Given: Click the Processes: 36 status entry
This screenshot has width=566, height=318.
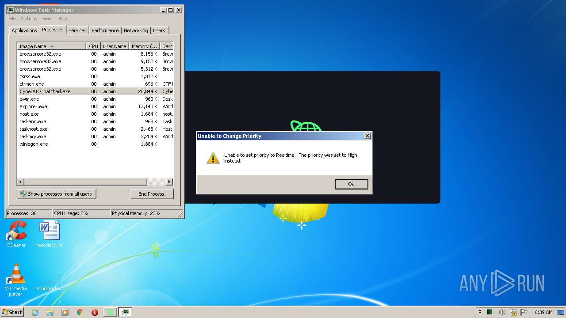Looking at the screenshot, I should tap(29, 213).
